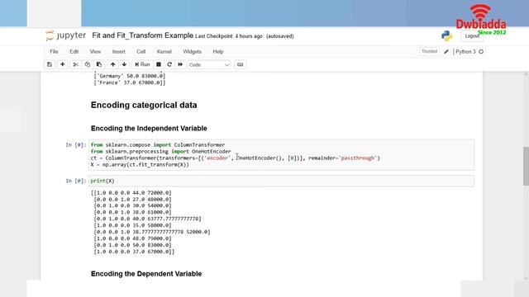Click the output row with 72000.0
The image size is (529, 297).
point(131,192)
